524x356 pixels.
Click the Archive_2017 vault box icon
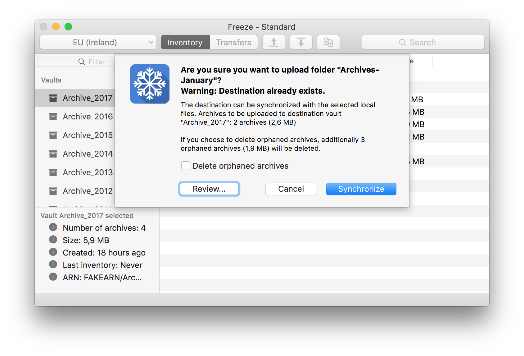pyautogui.click(x=53, y=98)
